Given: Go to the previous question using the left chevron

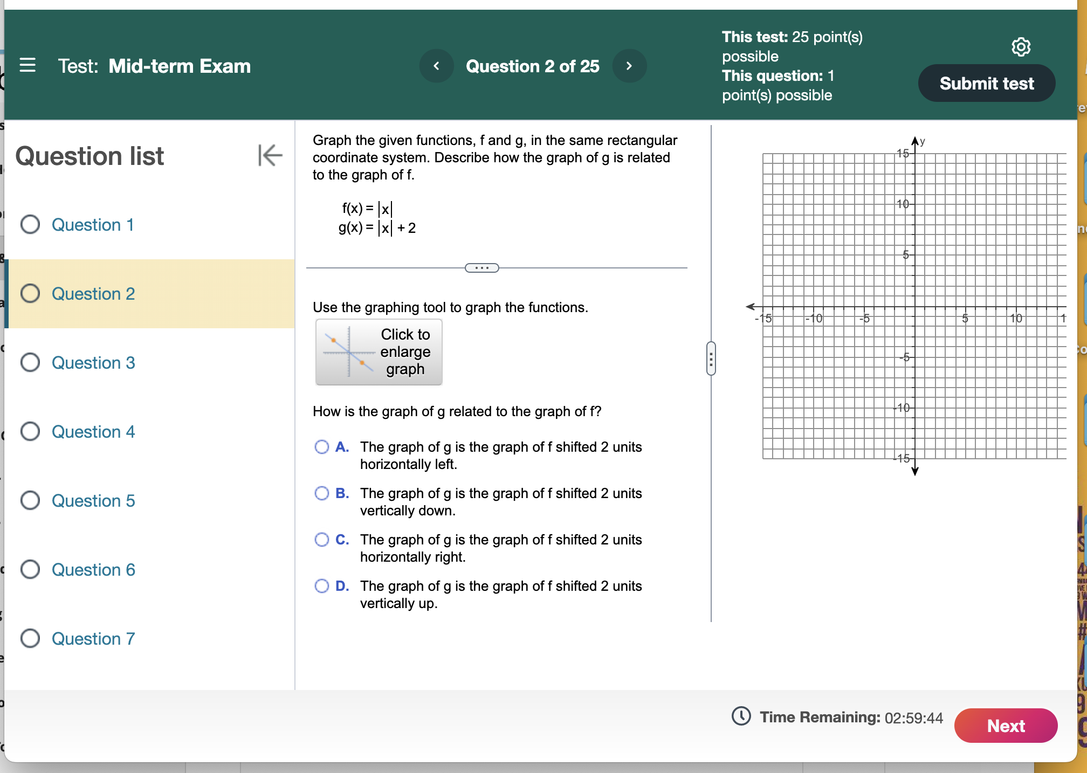Looking at the screenshot, I should click(436, 66).
